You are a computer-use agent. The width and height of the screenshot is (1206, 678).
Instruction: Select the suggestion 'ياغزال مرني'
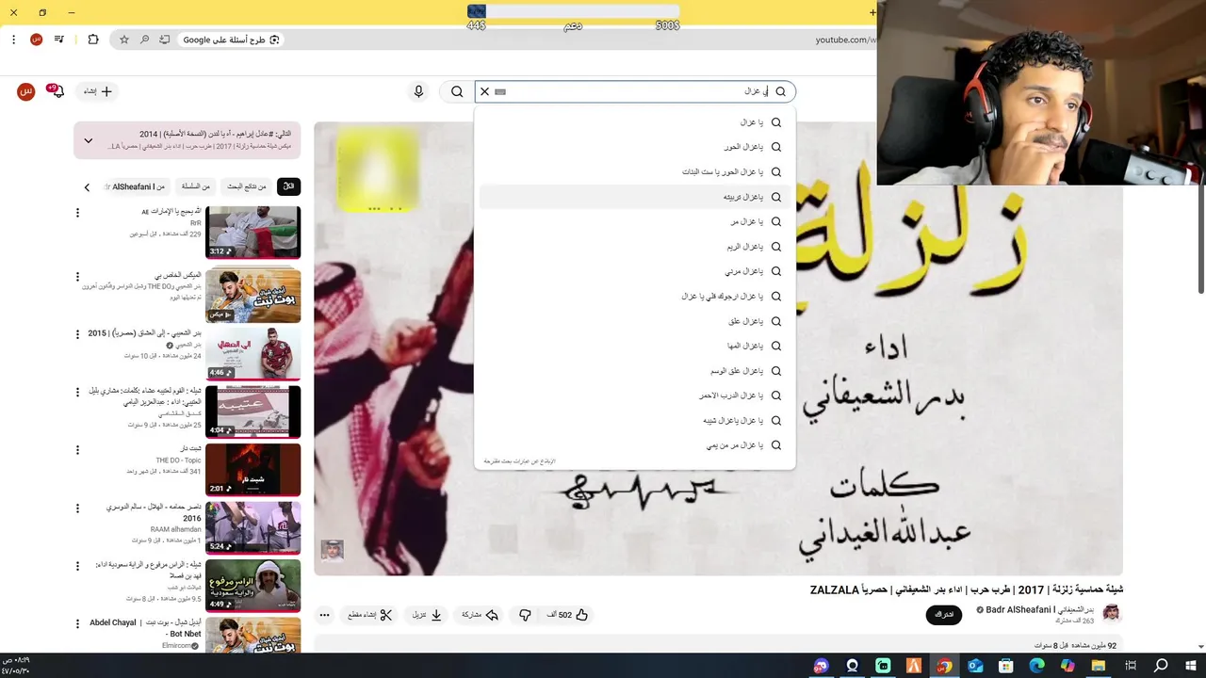click(635, 271)
